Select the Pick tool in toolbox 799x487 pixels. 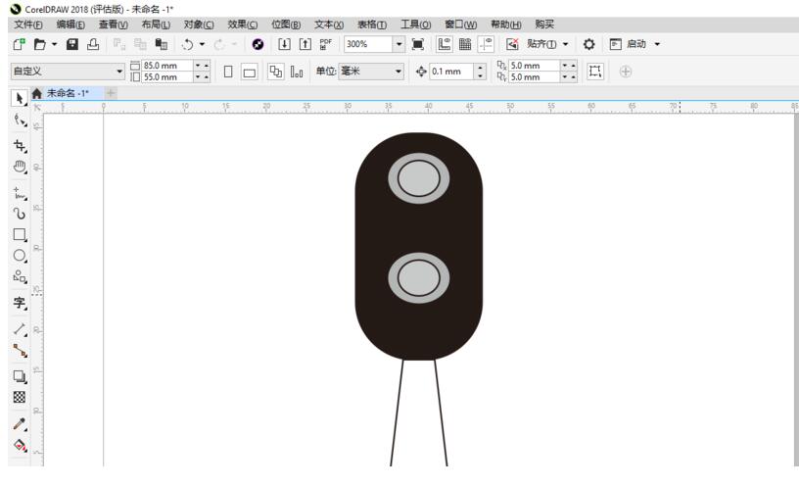pos(19,98)
